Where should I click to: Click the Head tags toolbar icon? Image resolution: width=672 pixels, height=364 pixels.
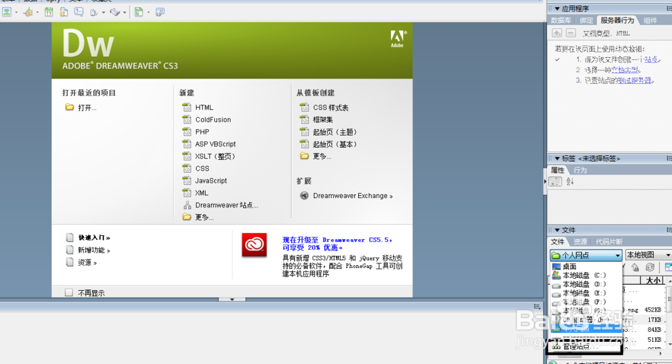94,12
